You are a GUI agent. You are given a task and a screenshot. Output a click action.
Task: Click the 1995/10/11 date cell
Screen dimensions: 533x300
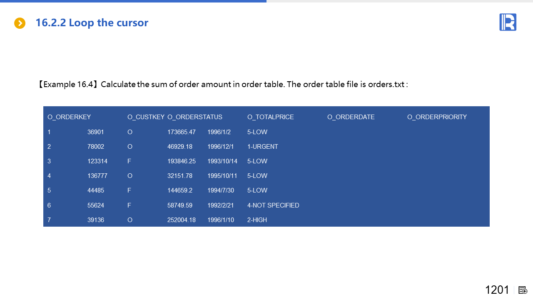(x=222, y=176)
